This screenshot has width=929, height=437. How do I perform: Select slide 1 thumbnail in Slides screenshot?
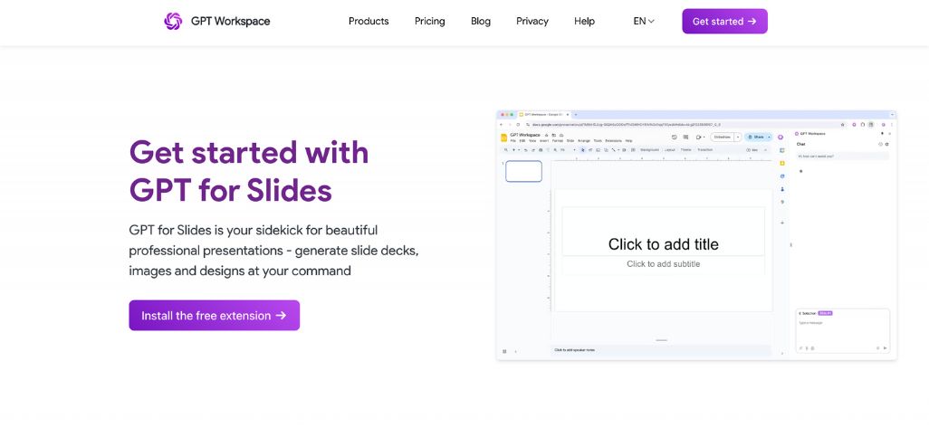(x=523, y=171)
